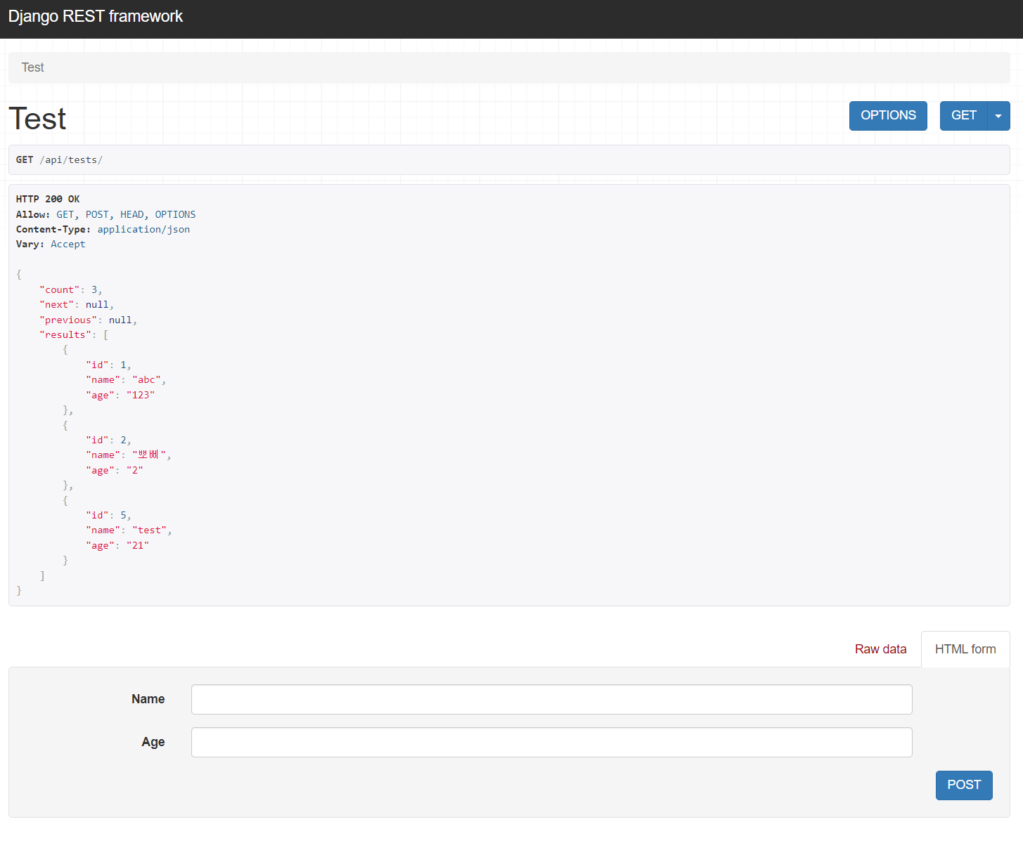Click the name value "test"
Image resolution: width=1023 pixels, height=848 pixels.
click(150, 530)
